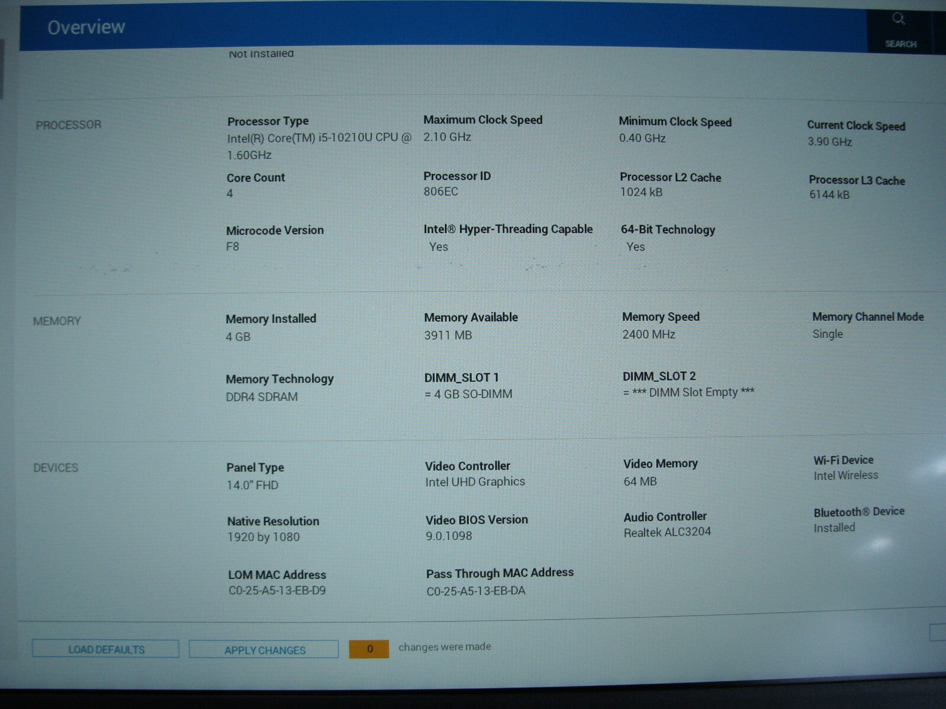Viewport: 946px width, 709px height.
Task: Click the scrollbar on the left edge
Action: (x=2, y=70)
